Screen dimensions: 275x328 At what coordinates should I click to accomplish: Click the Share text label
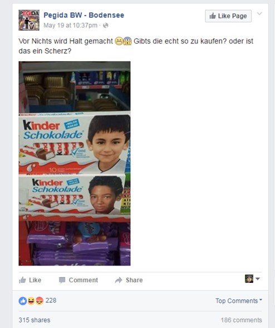134,280
